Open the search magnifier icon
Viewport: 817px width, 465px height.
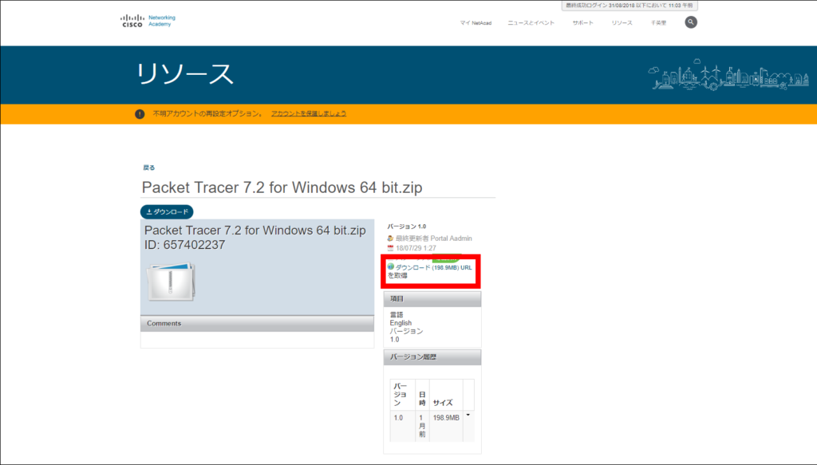pyautogui.click(x=690, y=22)
